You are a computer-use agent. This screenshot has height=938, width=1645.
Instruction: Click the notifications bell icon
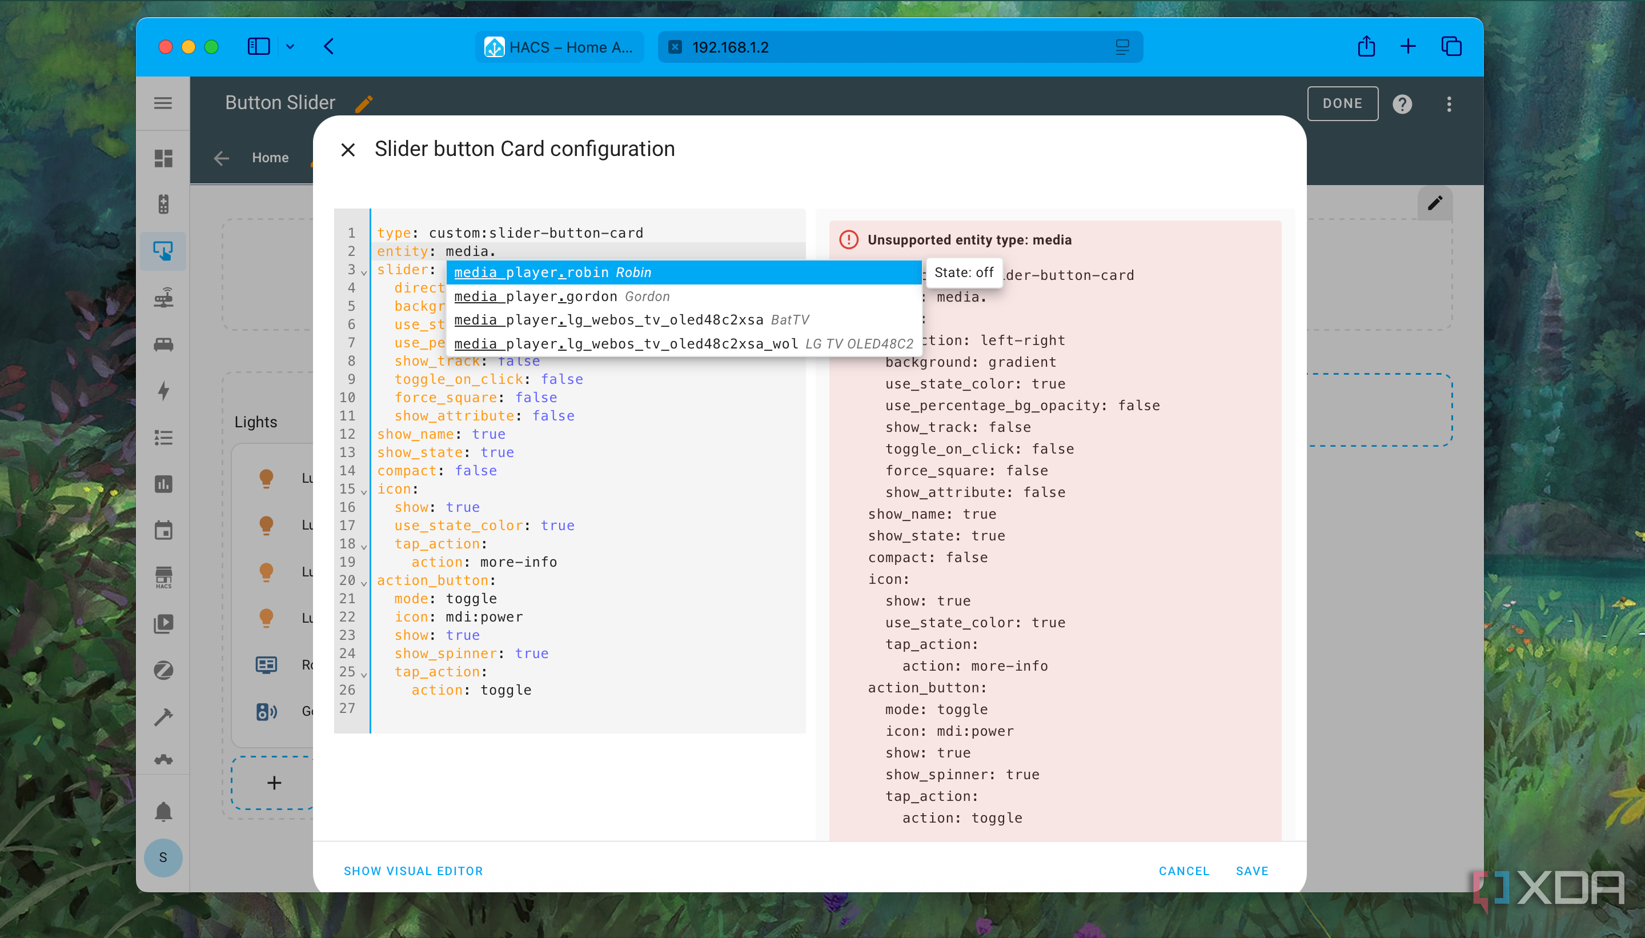point(163,811)
